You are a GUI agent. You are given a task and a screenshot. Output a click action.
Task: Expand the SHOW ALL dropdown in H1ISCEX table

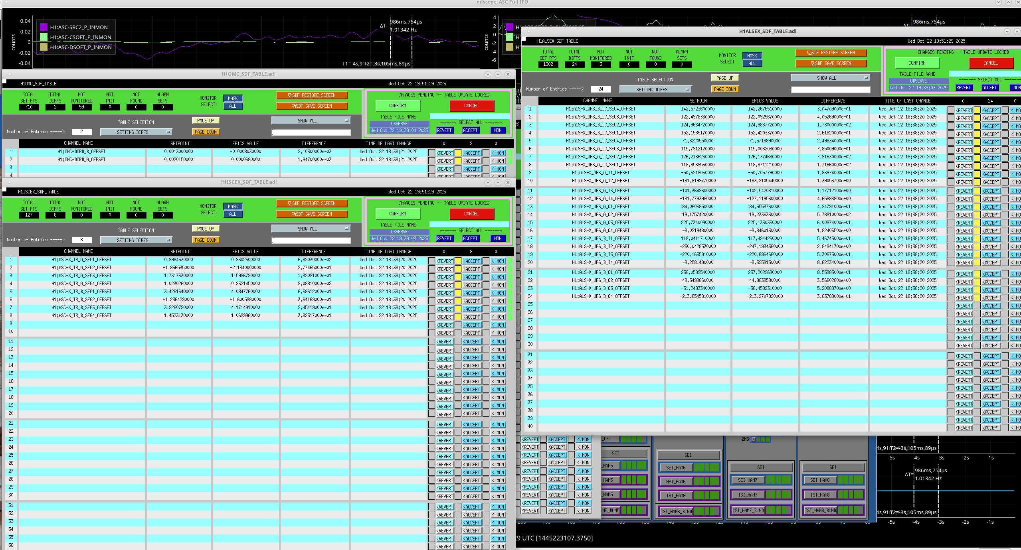click(311, 229)
